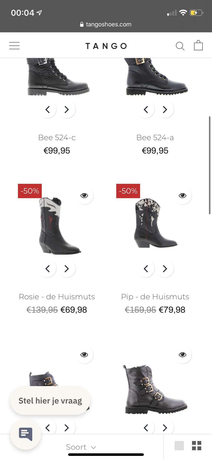Click the page scrollbar on the right edge

(210, 165)
